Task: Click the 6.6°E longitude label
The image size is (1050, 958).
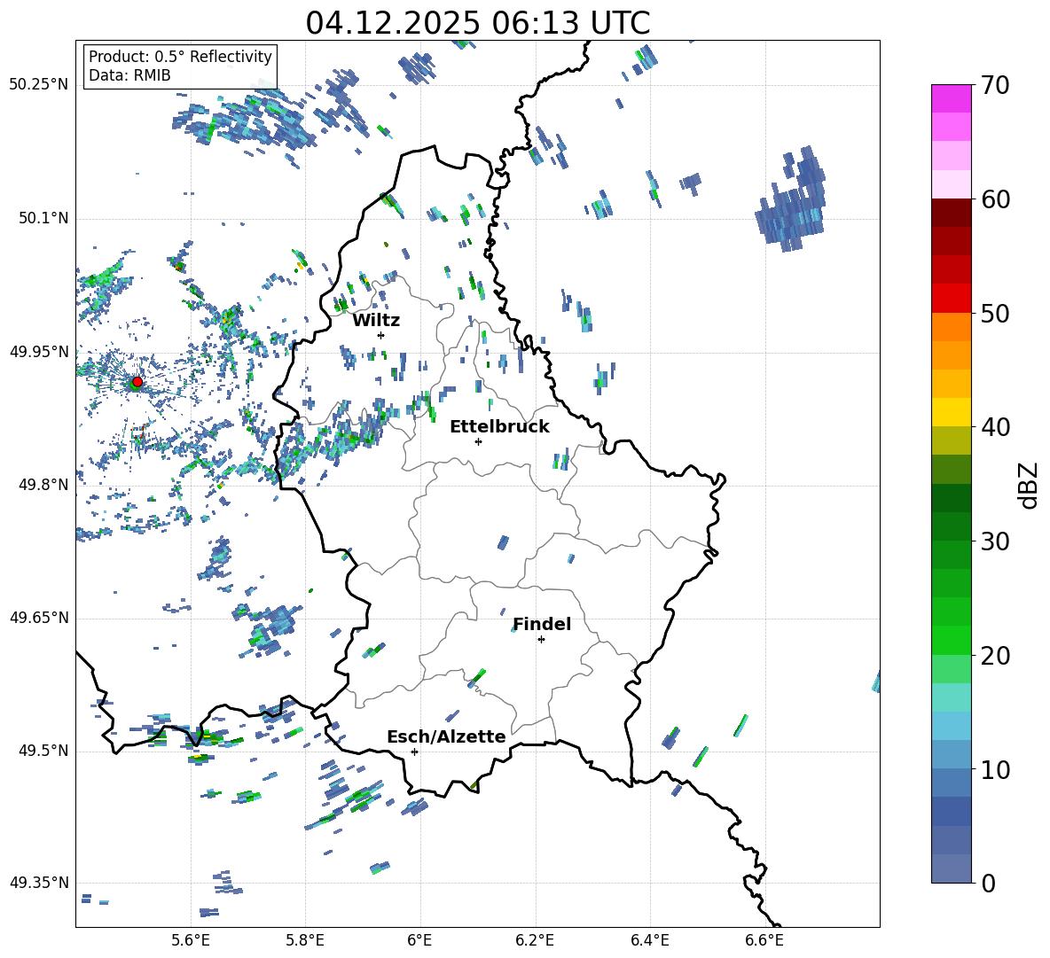Action: pos(764,941)
